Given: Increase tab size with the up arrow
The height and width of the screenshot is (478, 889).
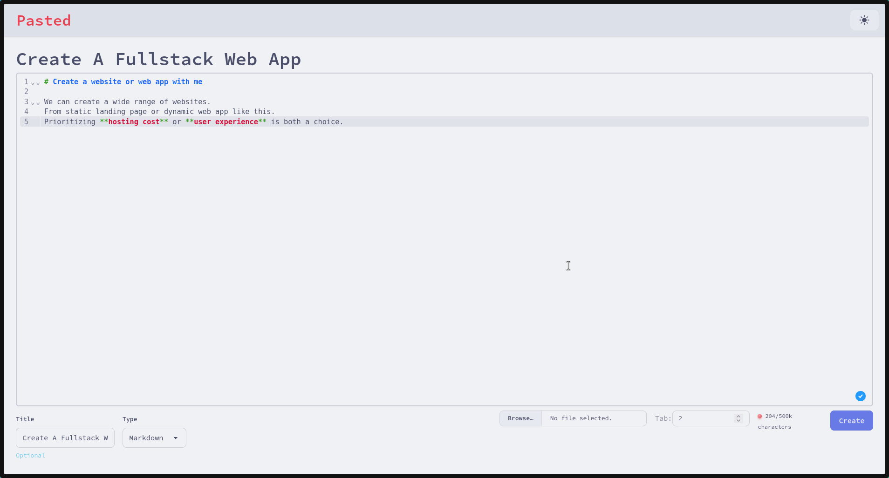Looking at the screenshot, I should pos(738,416).
